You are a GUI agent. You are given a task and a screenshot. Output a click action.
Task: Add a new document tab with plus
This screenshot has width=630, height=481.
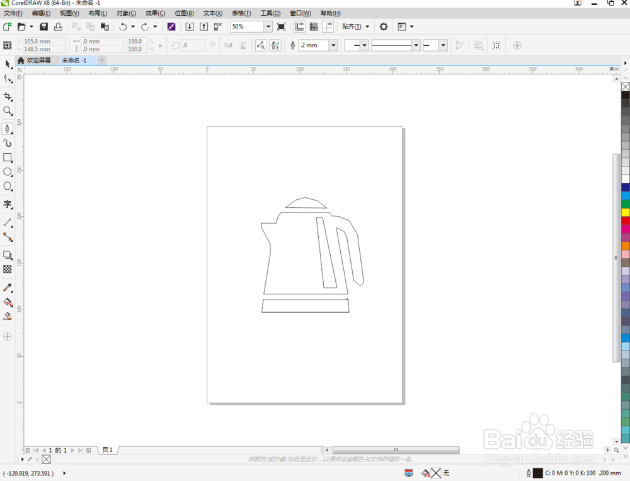(101, 61)
